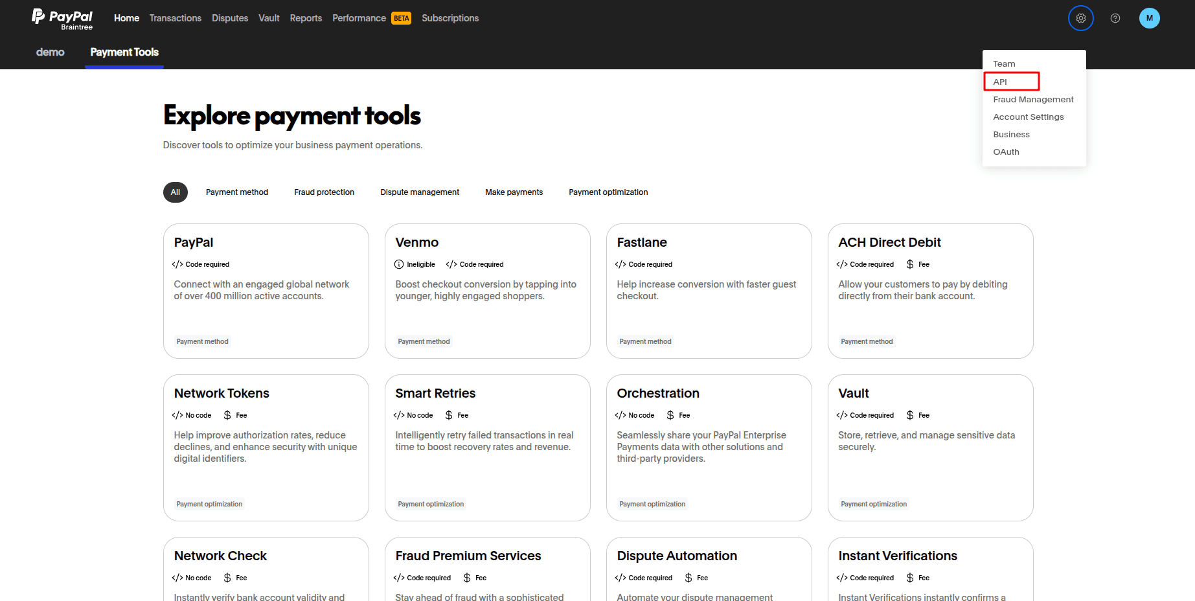Click dollar Fee icon on Network Tokens card
Image resolution: width=1195 pixels, height=601 pixels.
pos(227,415)
